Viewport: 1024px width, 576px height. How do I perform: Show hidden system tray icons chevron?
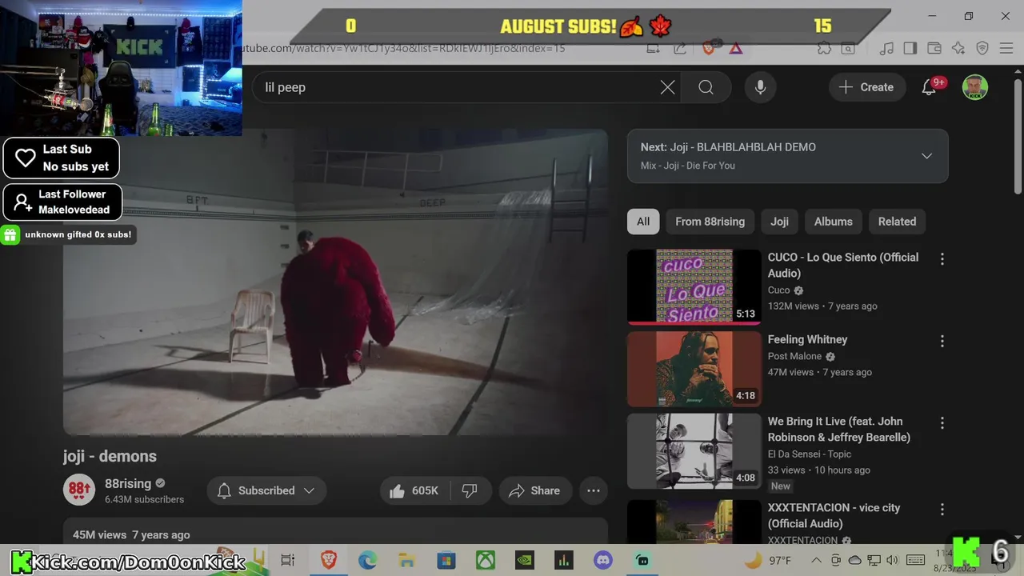tap(816, 560)
